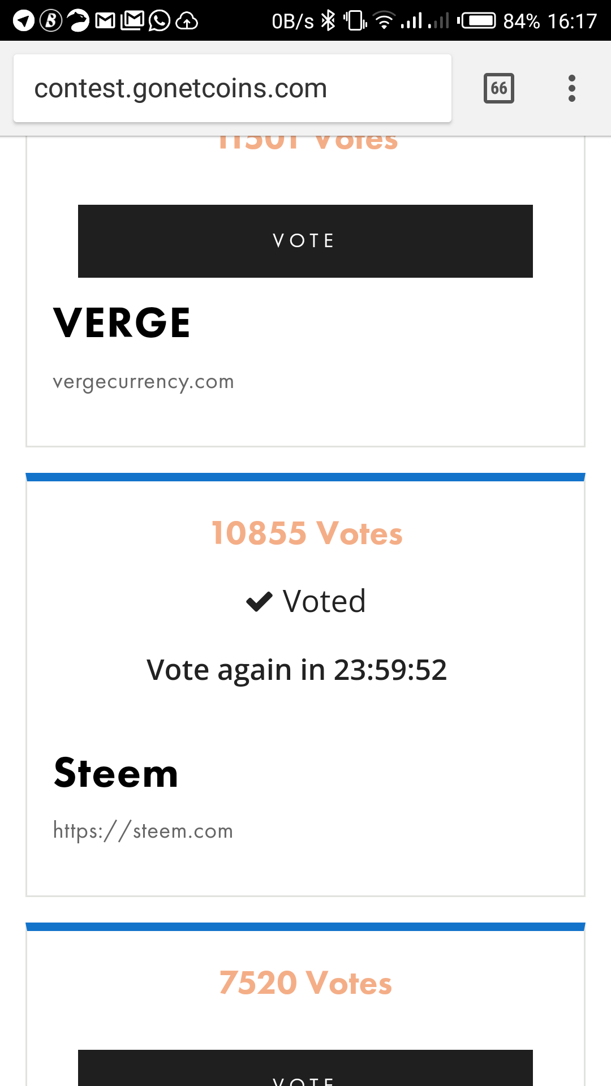Screen dimensions: 611x1086
Task: Tap the contest.gonetcoins.com address bar
Action: point(232,88)
